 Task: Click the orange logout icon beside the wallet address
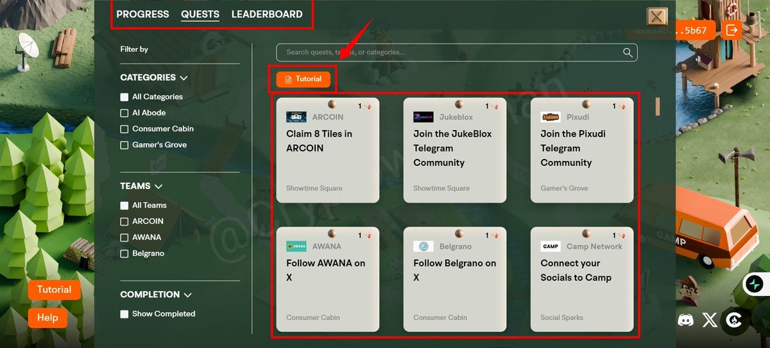click(732, 29)
